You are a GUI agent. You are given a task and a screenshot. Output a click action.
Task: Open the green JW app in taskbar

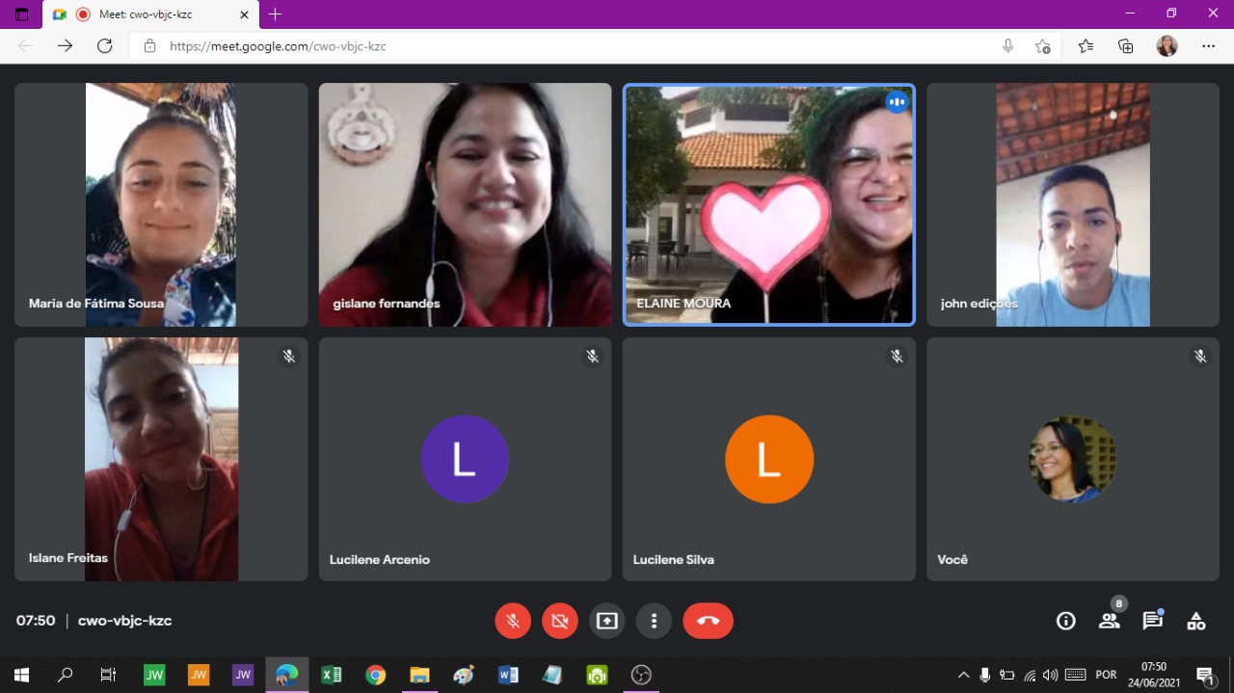(x=154, y=675)
